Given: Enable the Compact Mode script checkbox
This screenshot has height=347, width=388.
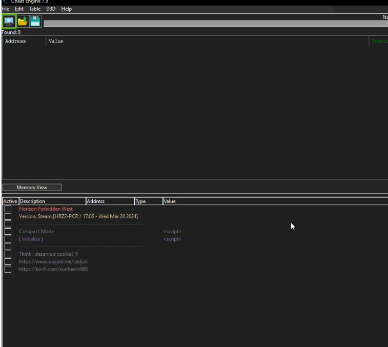Looking at the screenshot, I should 8,232.
